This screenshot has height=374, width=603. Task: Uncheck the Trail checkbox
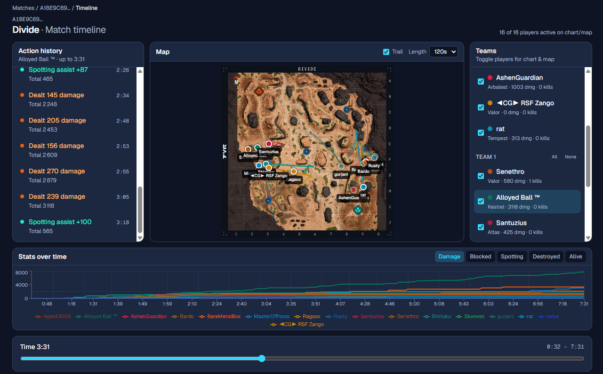pyautogui.click(x=386, y=52)
